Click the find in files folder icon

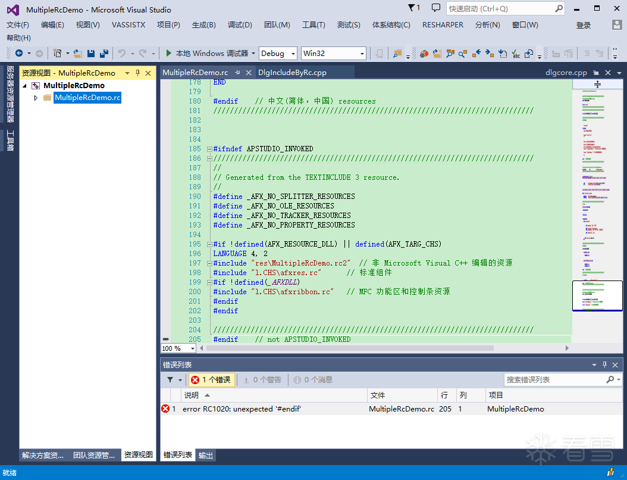(x=397, y=53)
